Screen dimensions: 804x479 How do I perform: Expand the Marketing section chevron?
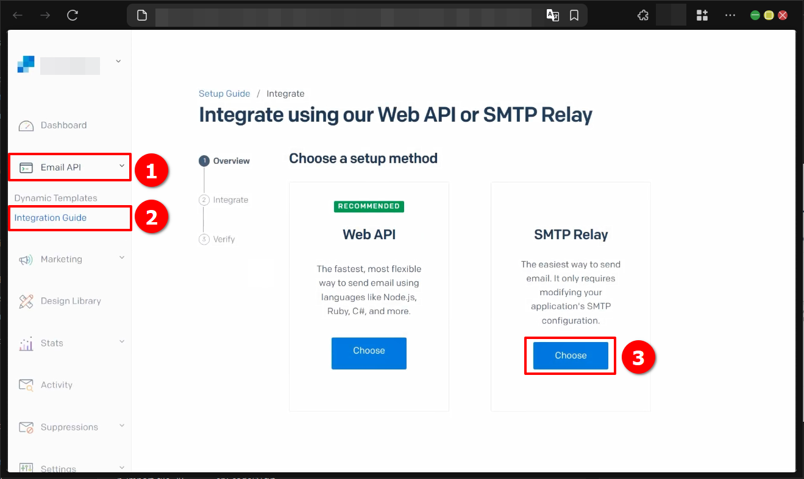click(121, 257)
